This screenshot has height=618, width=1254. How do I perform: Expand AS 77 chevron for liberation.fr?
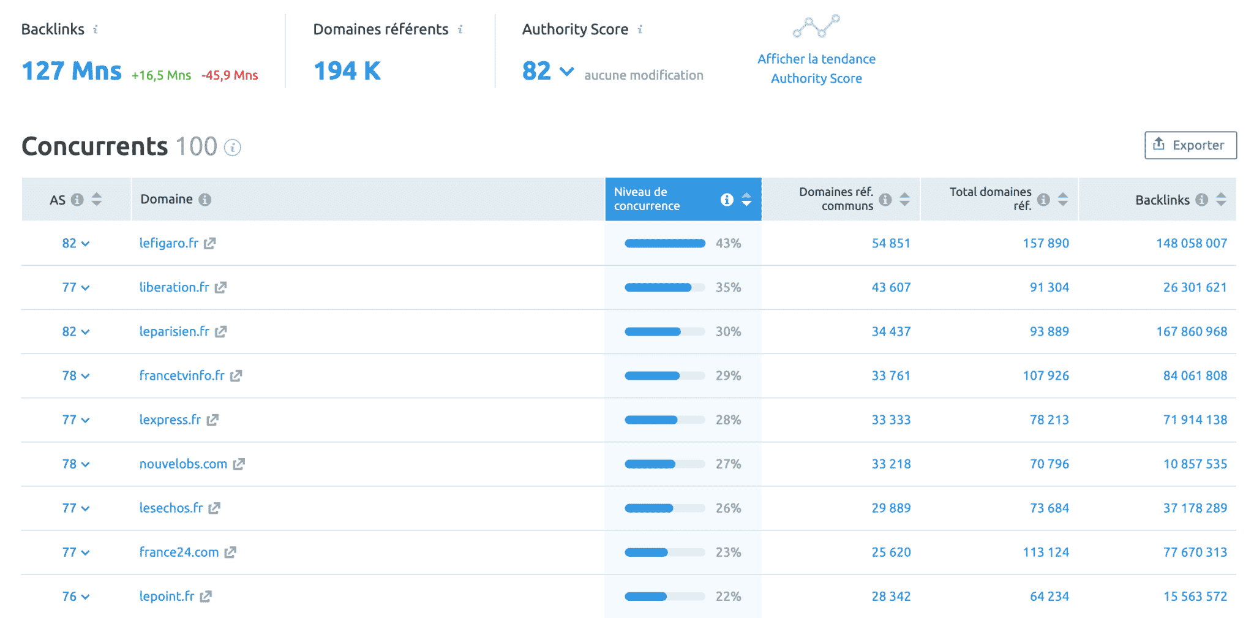(x=86, y=288)
